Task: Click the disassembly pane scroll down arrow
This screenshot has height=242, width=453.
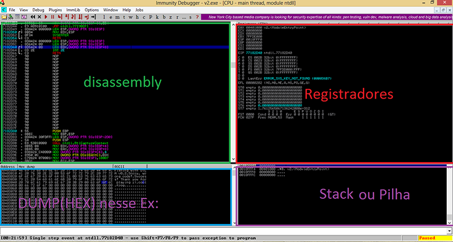Action: coord(233,159)
